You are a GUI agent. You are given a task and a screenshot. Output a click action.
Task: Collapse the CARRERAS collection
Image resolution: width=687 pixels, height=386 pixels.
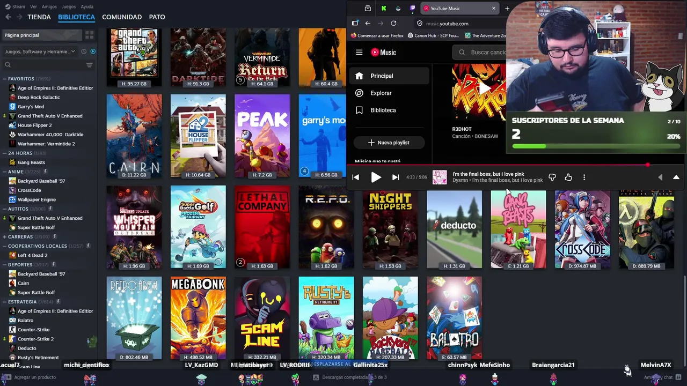click(x=5, y=236)
